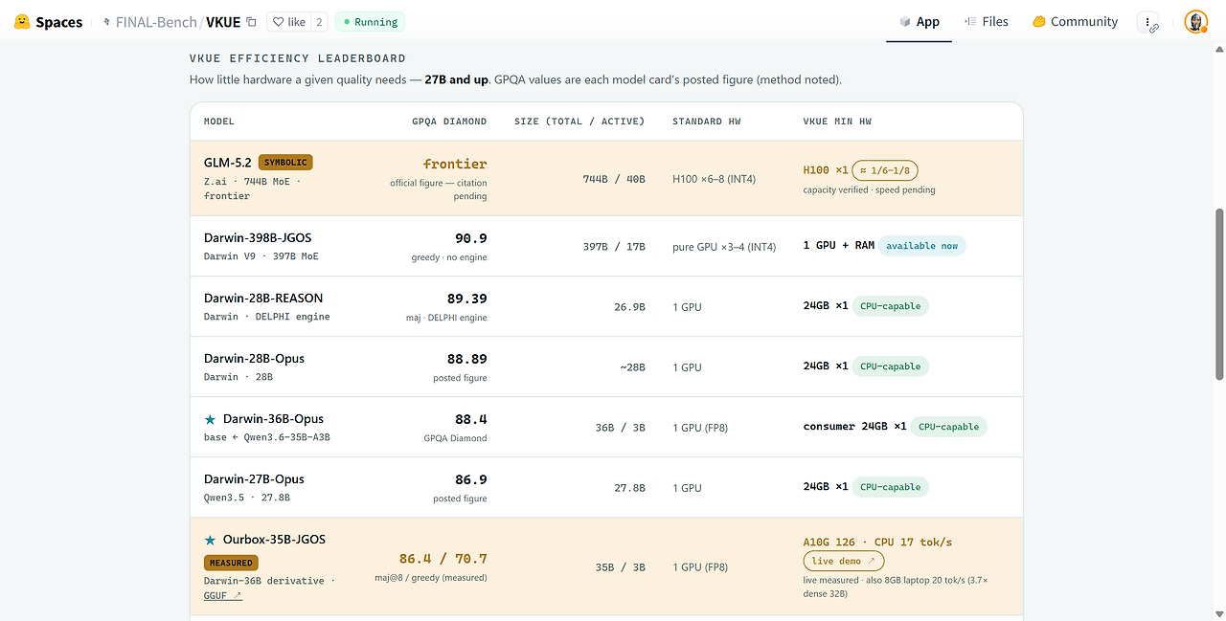Click the 744B / 40B size cell

coord(614,179)
